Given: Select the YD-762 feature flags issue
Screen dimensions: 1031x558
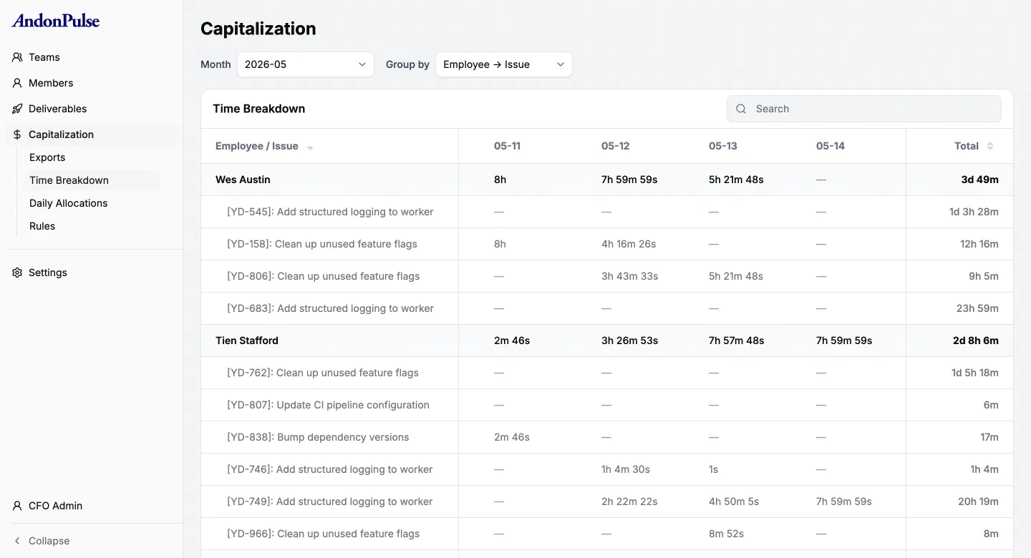Looking at the screenshot, I should (323, 373).
